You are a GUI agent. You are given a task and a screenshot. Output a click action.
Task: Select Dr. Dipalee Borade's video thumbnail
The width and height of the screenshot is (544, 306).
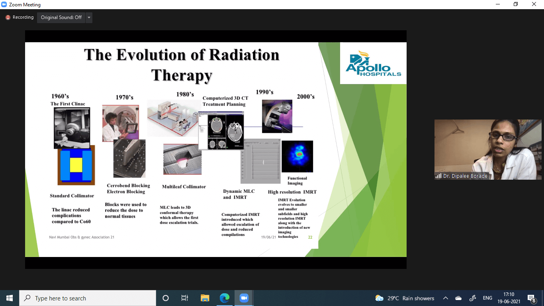click(488, 149)
